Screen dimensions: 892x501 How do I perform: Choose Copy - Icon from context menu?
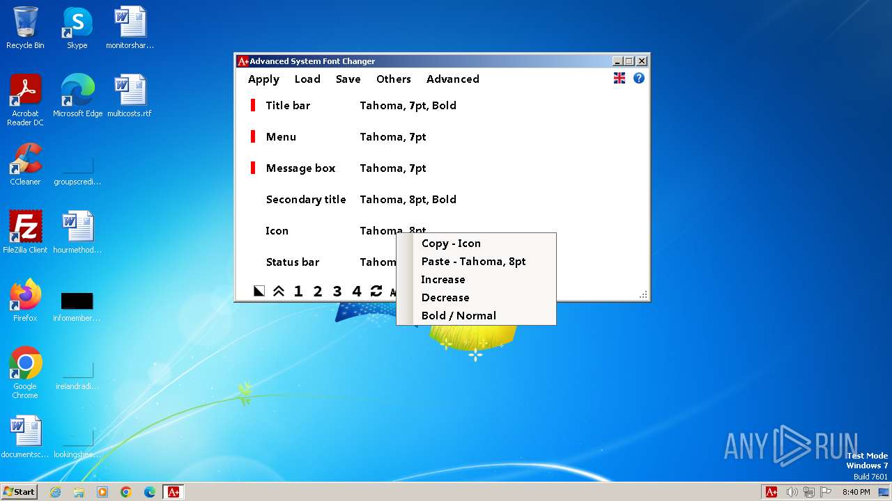477,244
